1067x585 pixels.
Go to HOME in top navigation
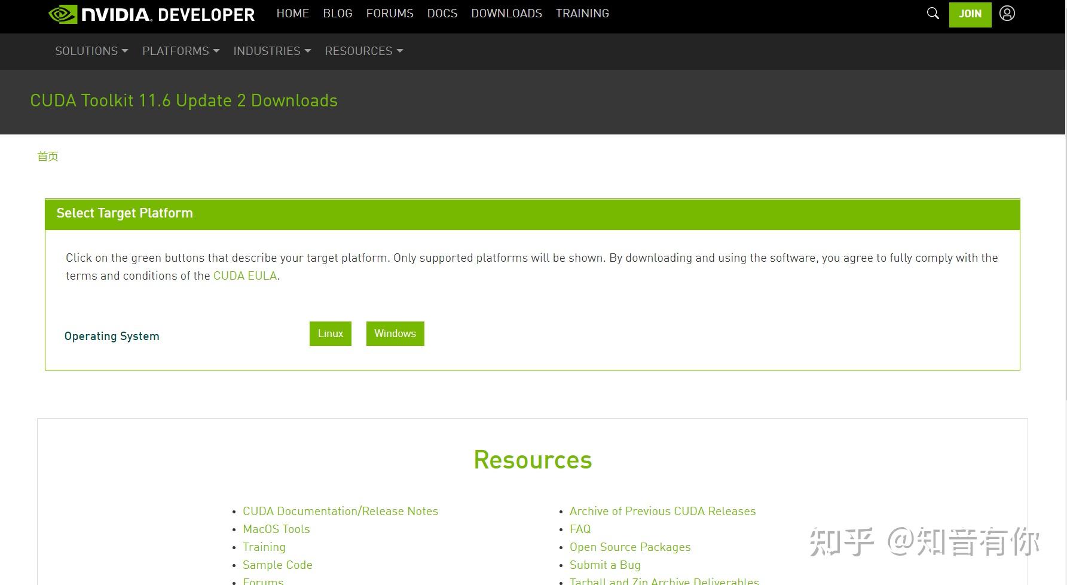pyautogui.click(x=292, y=13)
